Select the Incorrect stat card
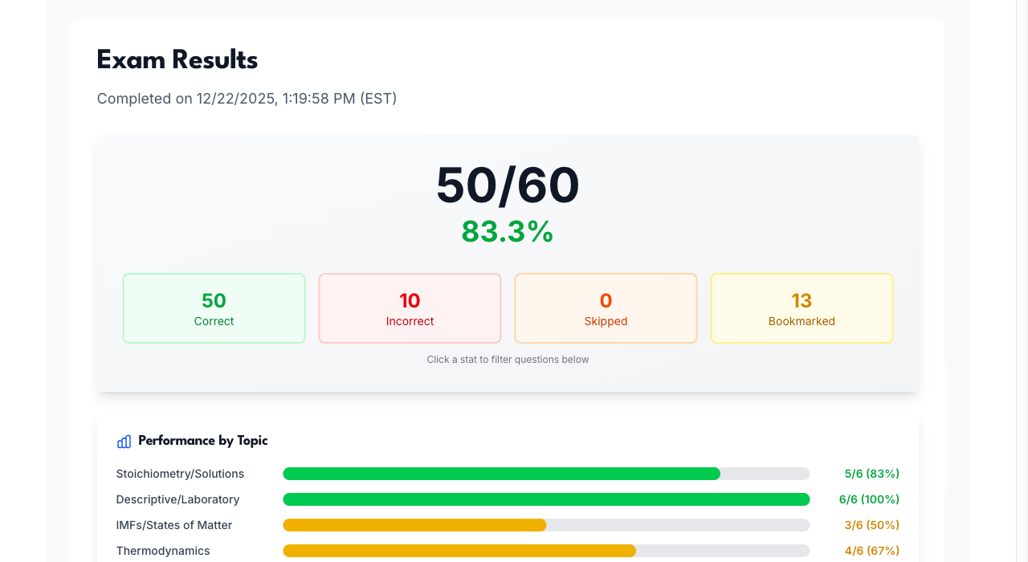 pyautogui.click(x=410, y=307)
